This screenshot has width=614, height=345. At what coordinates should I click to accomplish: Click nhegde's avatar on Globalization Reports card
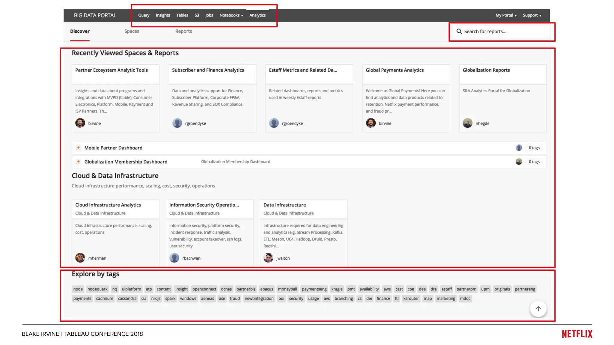point(467,123)
